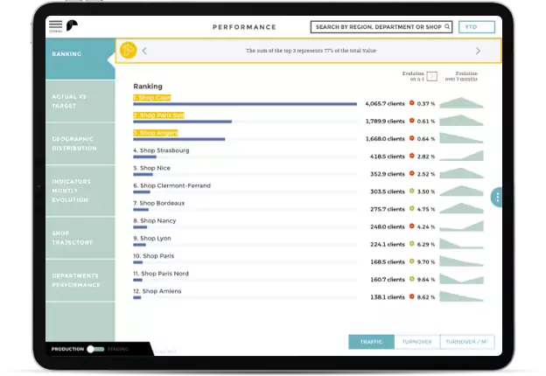Click red status dot for Shop Amiens

411,296
